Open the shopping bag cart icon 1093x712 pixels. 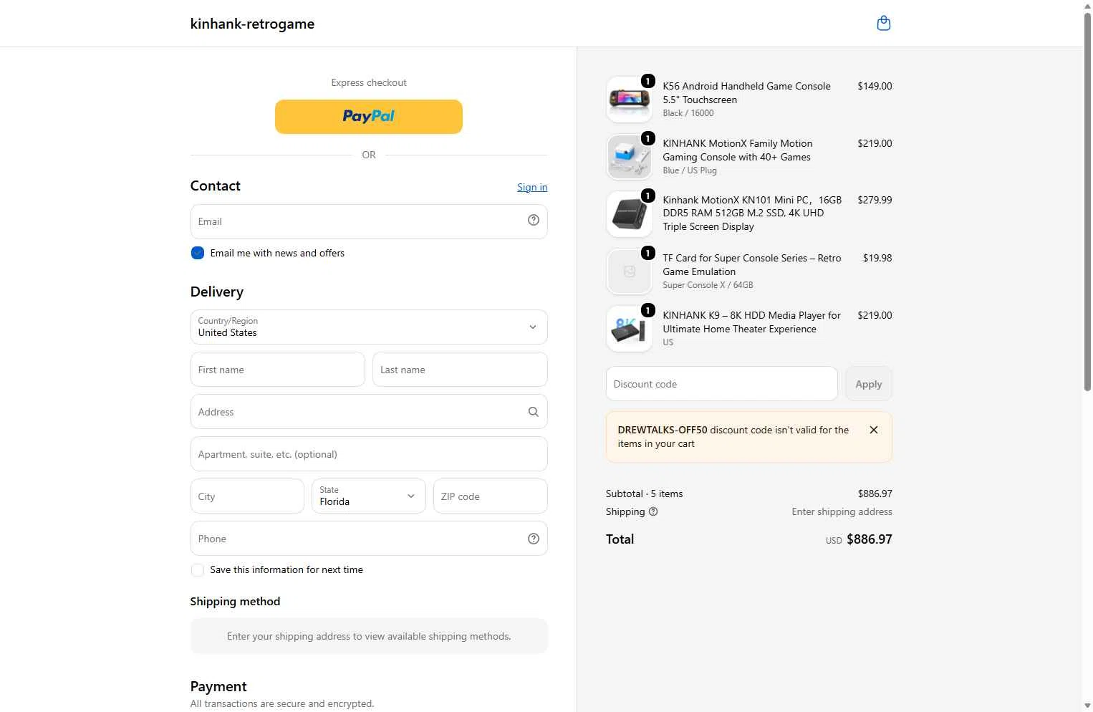point(884,24)
